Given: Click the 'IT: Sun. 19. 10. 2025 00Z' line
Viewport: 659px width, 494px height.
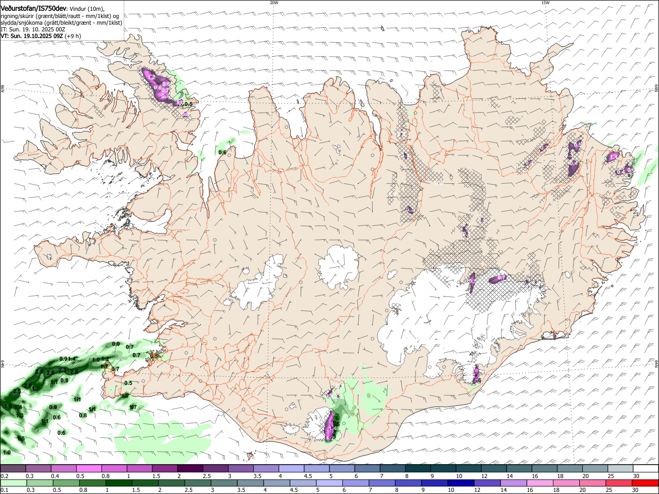Looking at the screenshot, I should [x=33, y=29].
